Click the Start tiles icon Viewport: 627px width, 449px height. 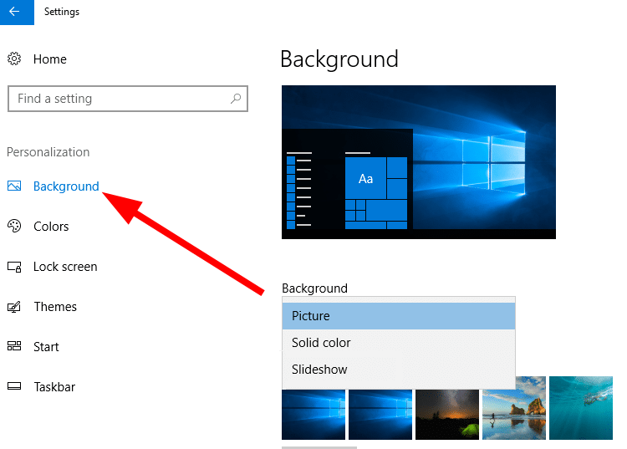[x=14, y=346]
